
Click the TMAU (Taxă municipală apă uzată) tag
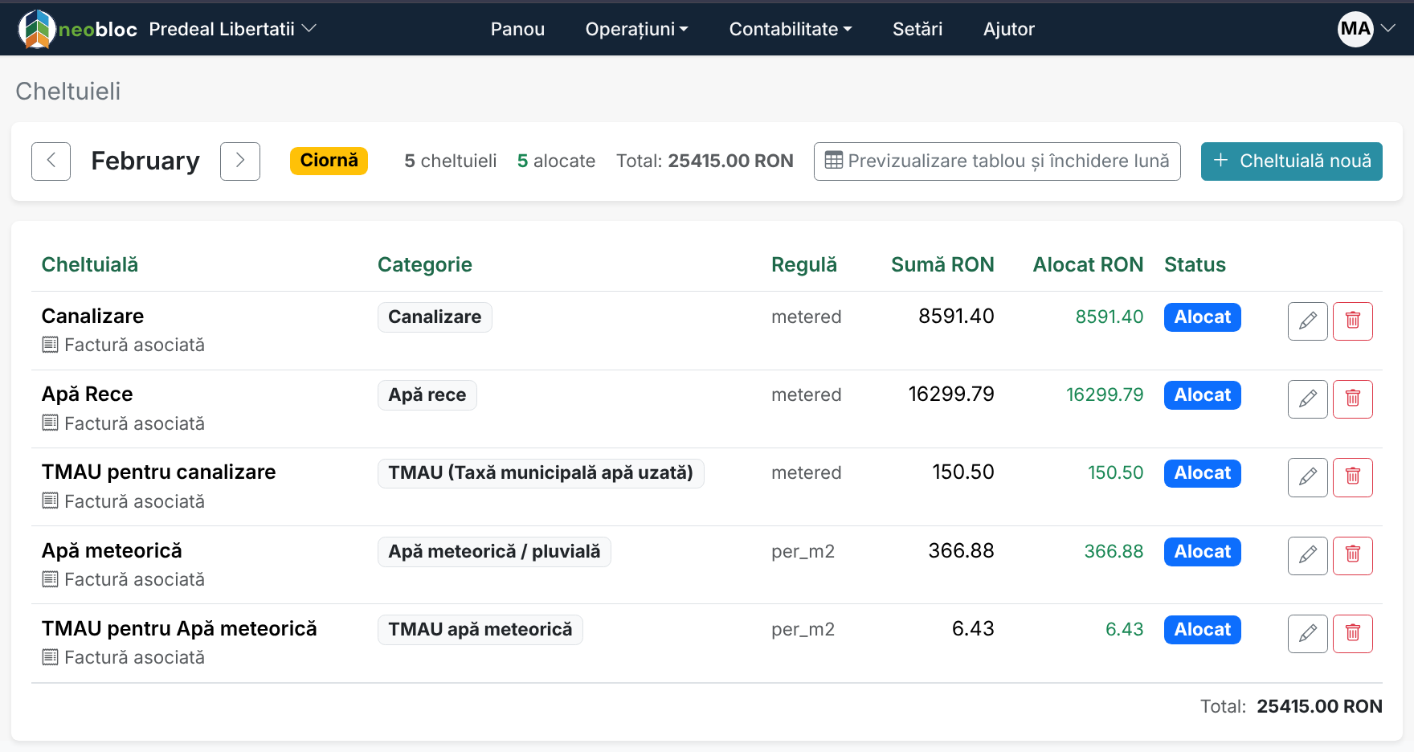tap(541, 473)
